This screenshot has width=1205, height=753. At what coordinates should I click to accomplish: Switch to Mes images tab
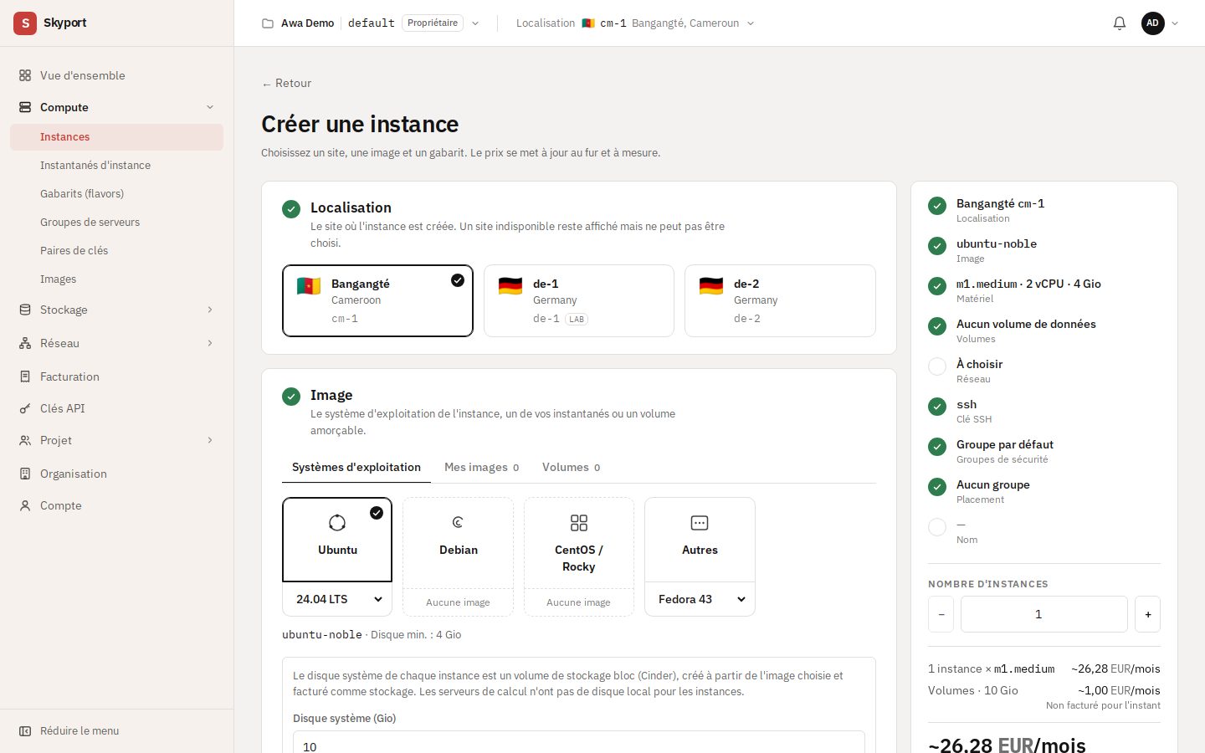481,467
